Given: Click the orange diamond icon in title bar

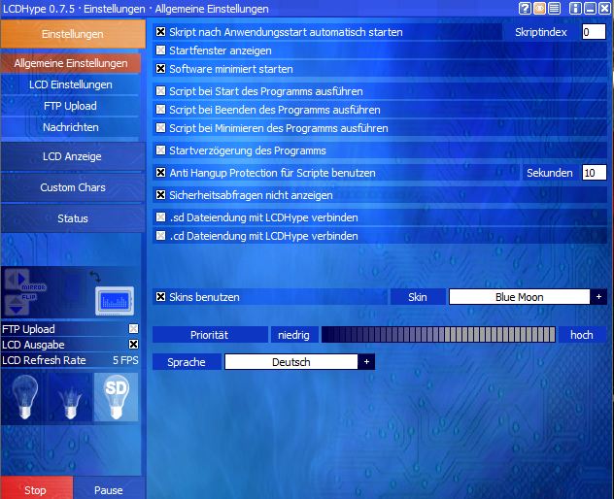Looking at the screenshot, I should coord(539,8).
